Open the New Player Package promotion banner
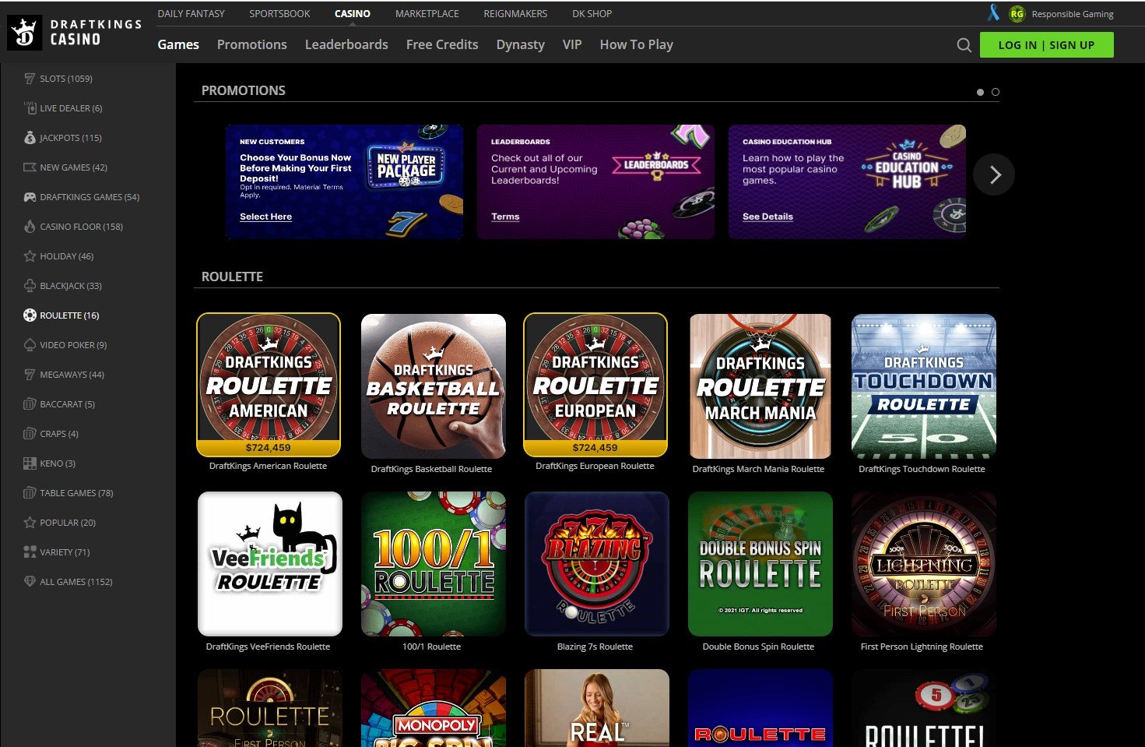Viewport: 1145px width, 747px height. (x=344, y=181)
